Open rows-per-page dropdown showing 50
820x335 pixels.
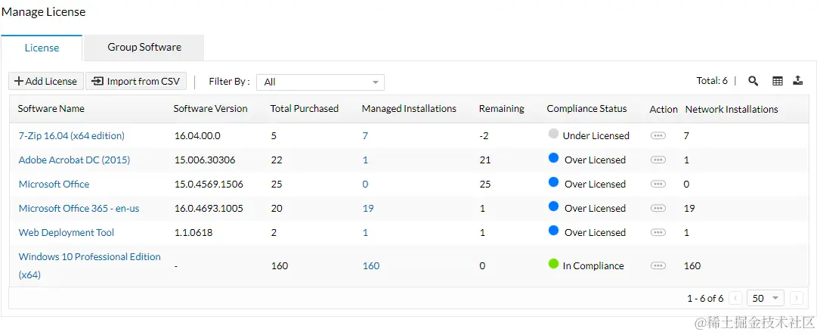pos(765,299)
